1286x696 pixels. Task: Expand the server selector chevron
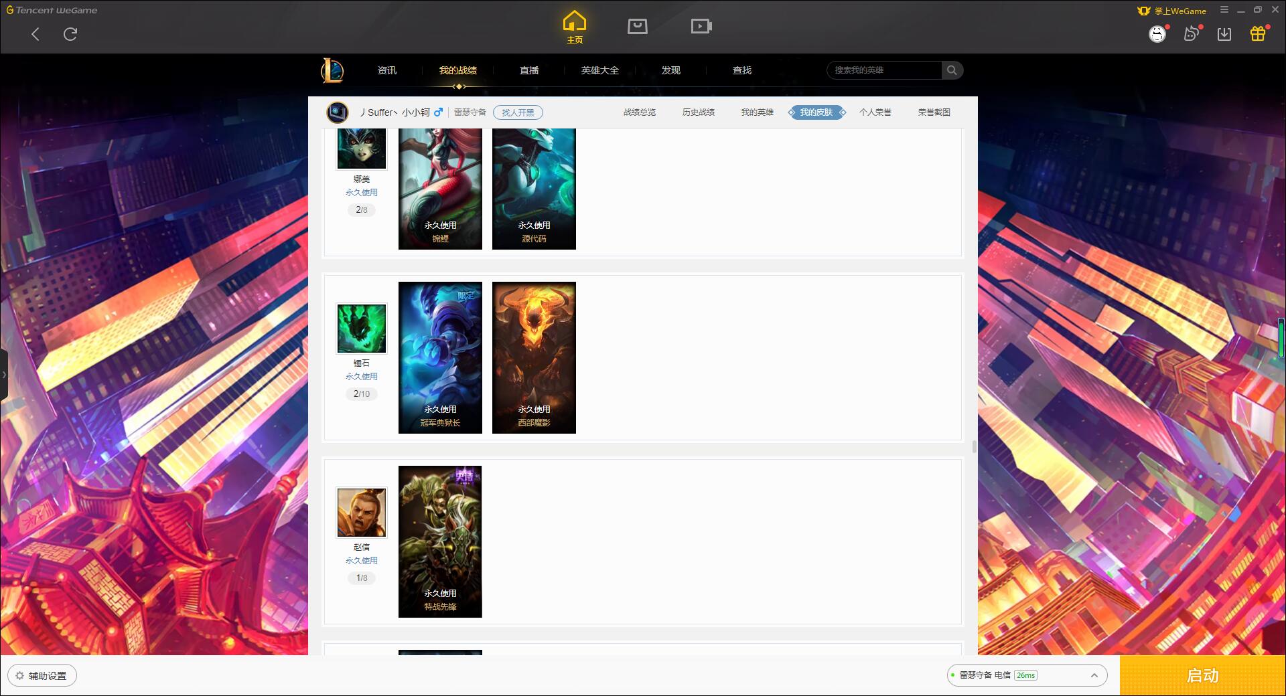1094,675
